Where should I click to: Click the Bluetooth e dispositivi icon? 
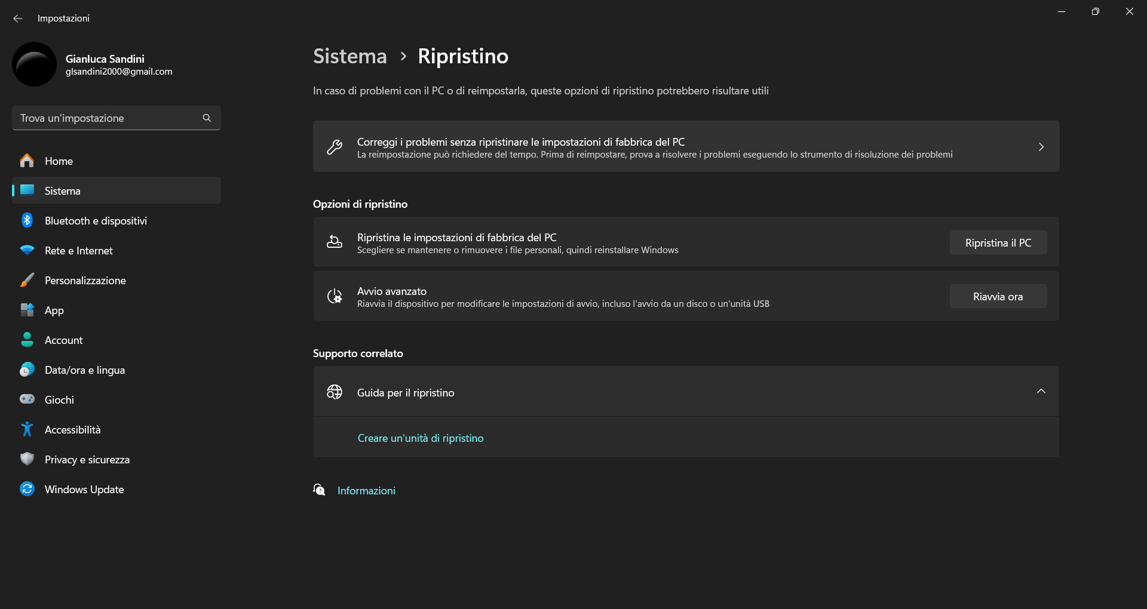[x=27, y=220]
